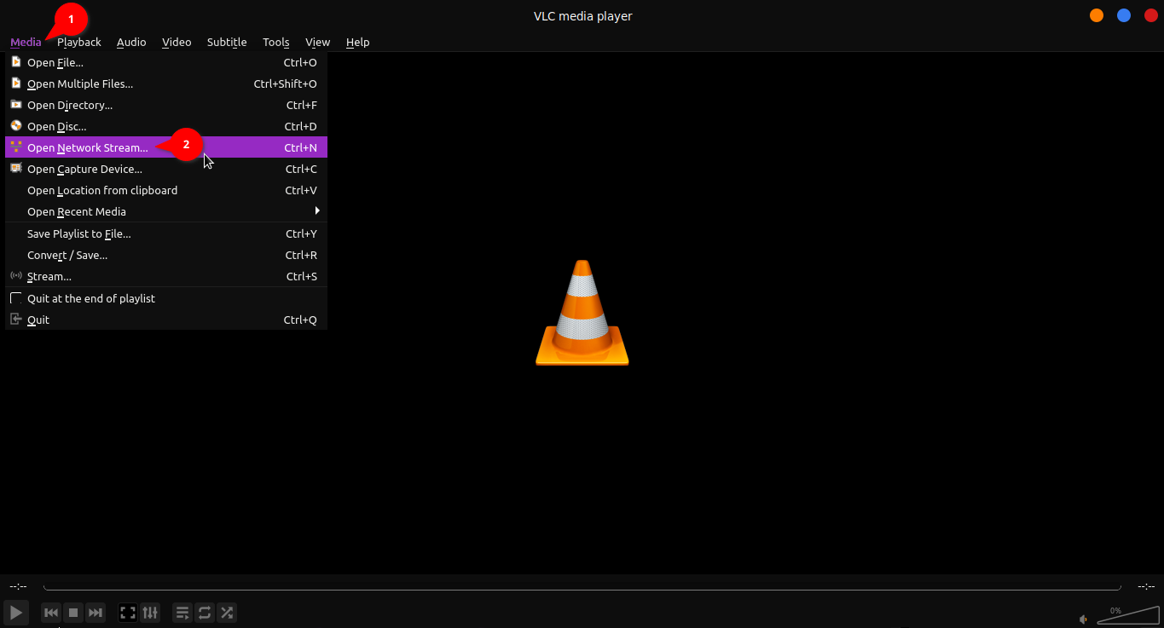
Task: Toggle fullscreen video mode
Action: (128, 612)
